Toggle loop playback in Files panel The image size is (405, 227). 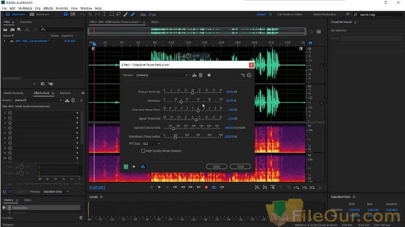[43, 84]
